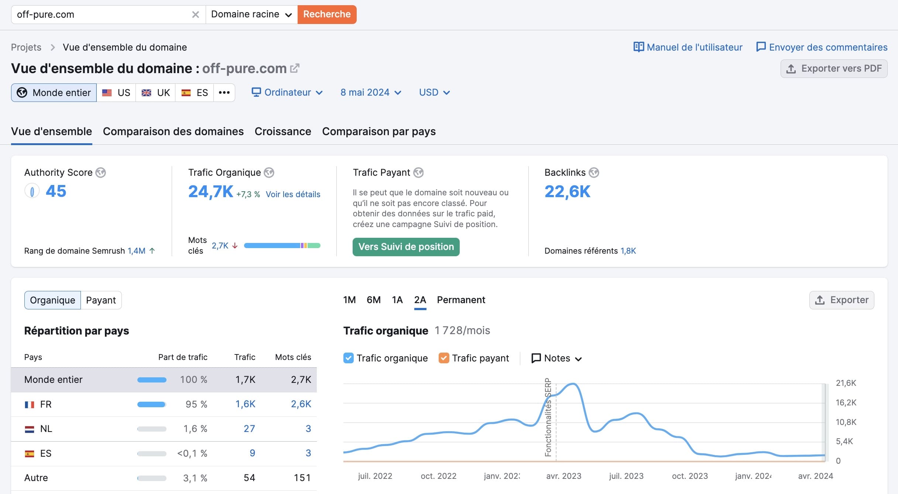Select the Organique toggle
This screenshot has width=898, height=494.
click(52, 300)
